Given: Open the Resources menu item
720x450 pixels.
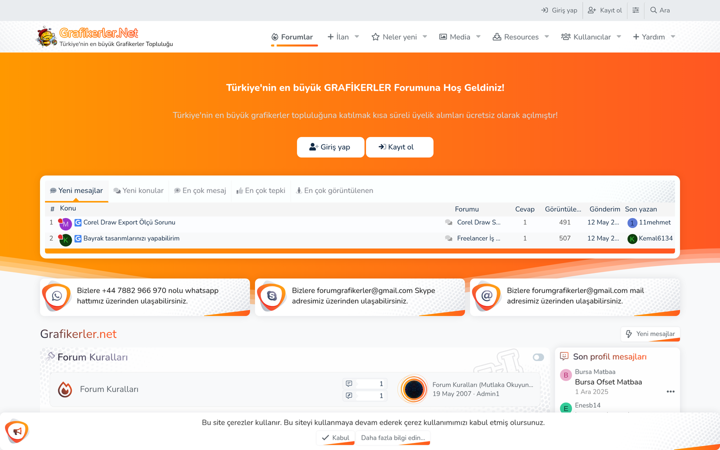Looking at the screenshot, I should point(515,37).
